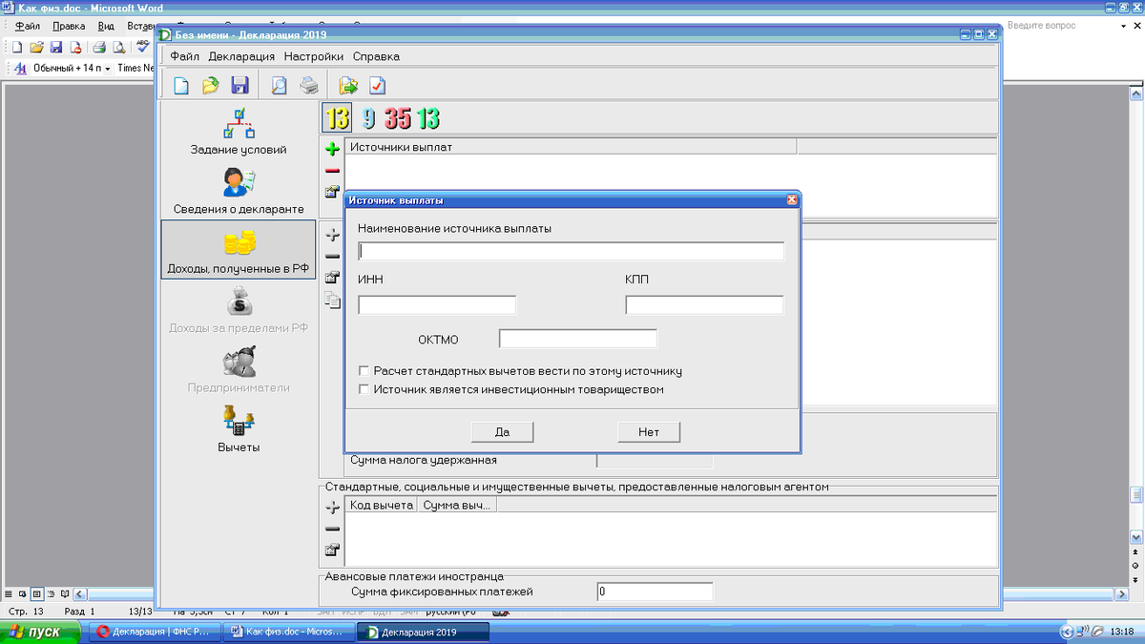Viewport: 1145px width, 644px height.
Task: Add an income row with the plus icon
Action: [332, 234]
